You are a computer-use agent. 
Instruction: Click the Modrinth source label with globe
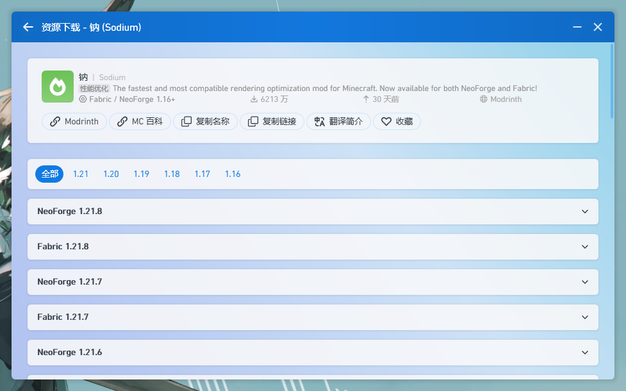click(x=501, y=99)
